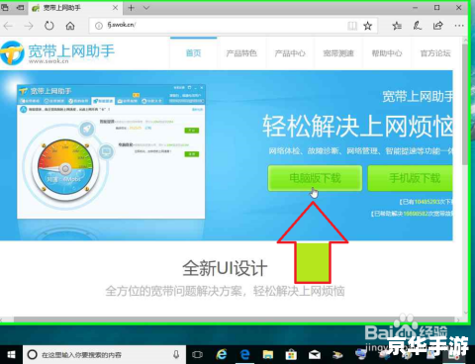Viewport: 475px width, 364px height.
Task: Click the 电脑版下载 green button
Action: [315, 178]
